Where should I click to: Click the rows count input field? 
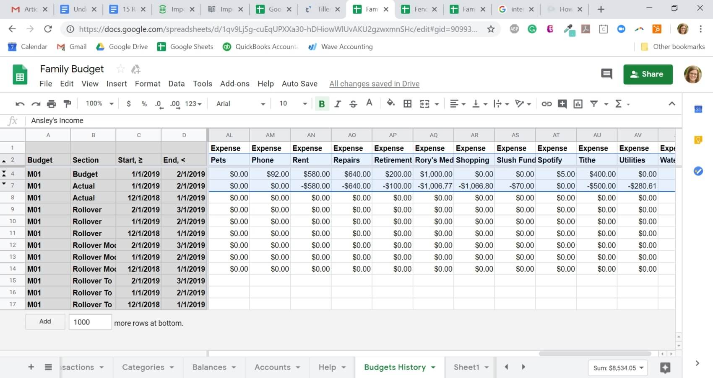click(90, 322)
